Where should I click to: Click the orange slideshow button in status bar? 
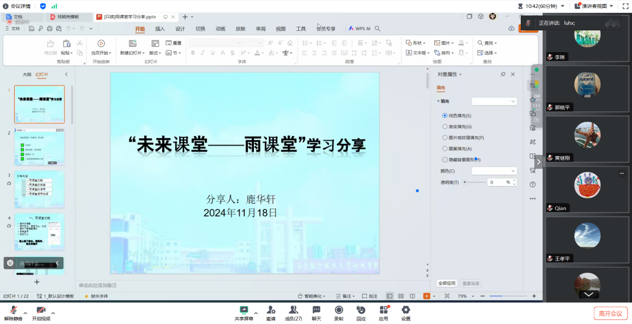(426, 296)
